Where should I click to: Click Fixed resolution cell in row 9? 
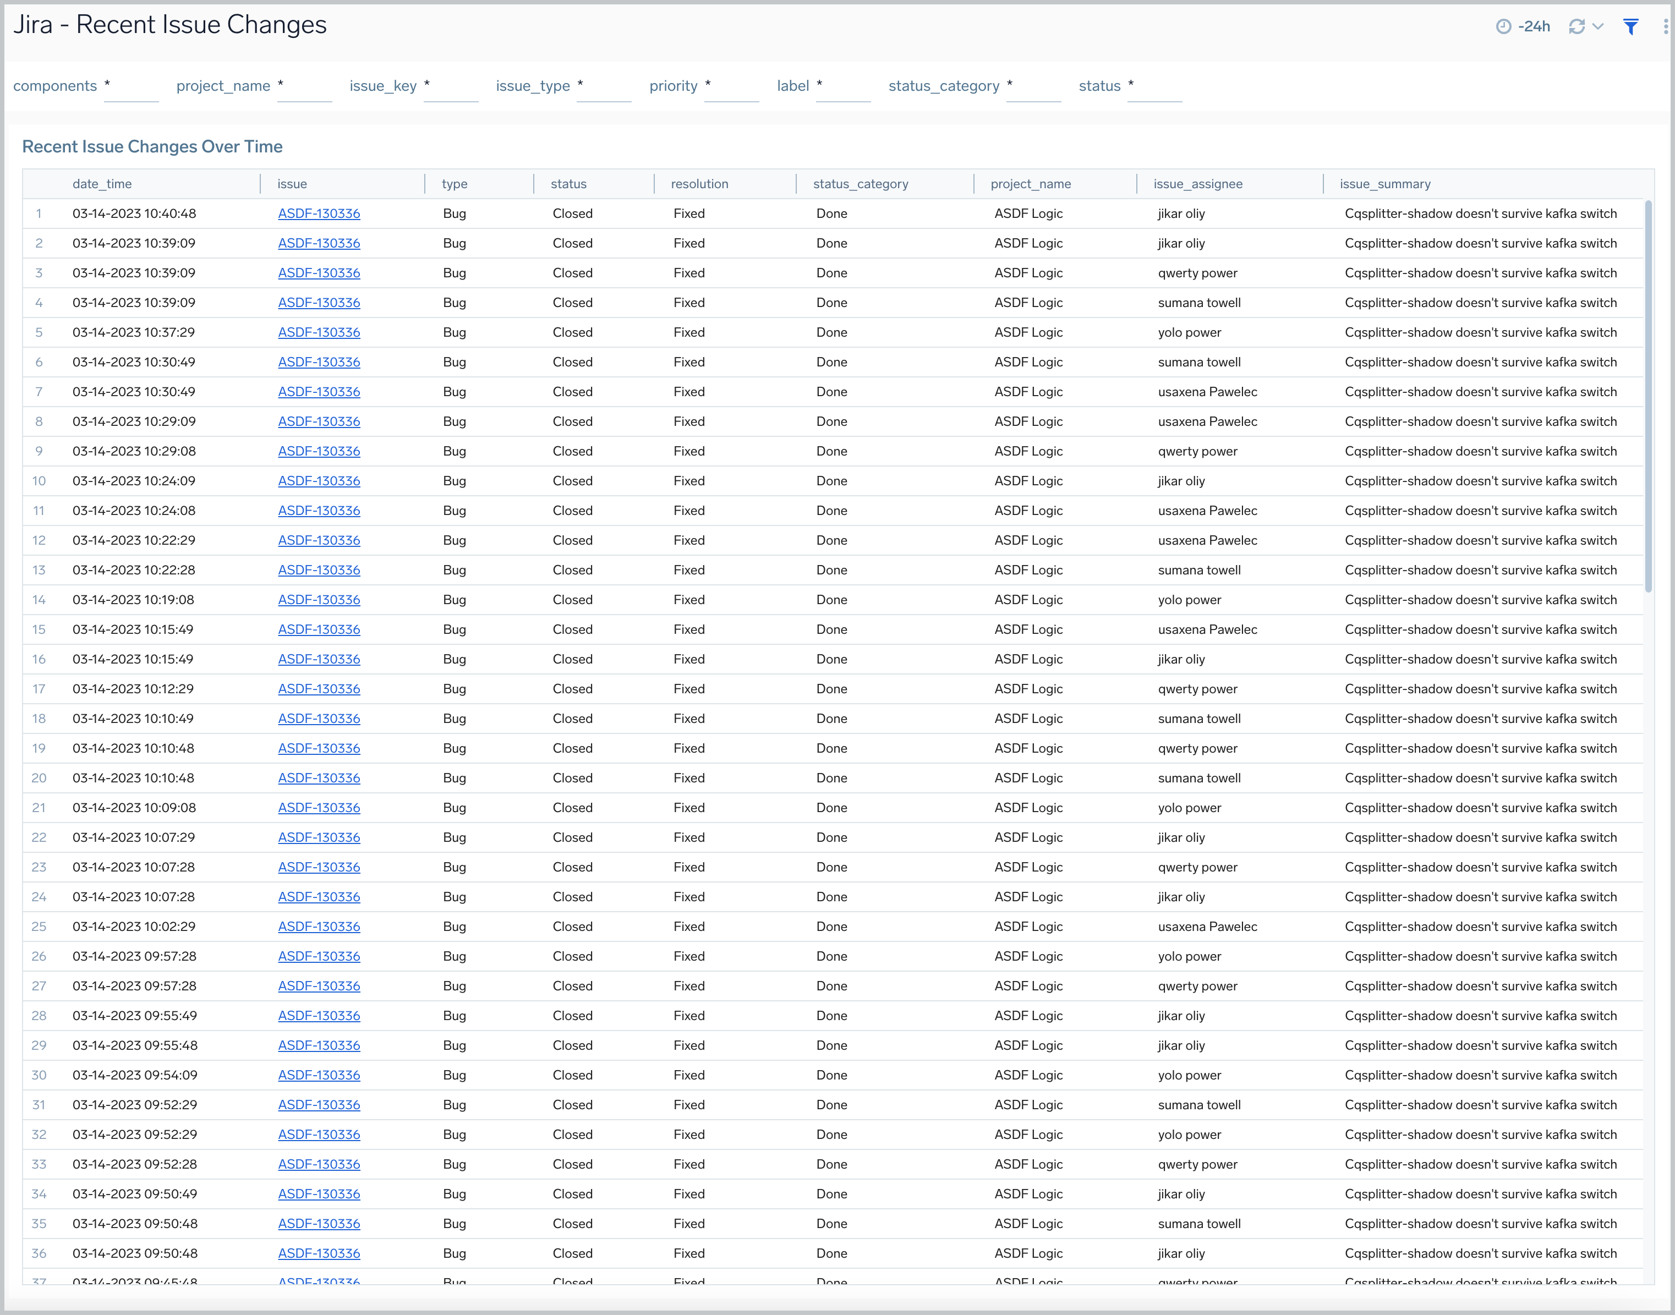coord(689,451)
